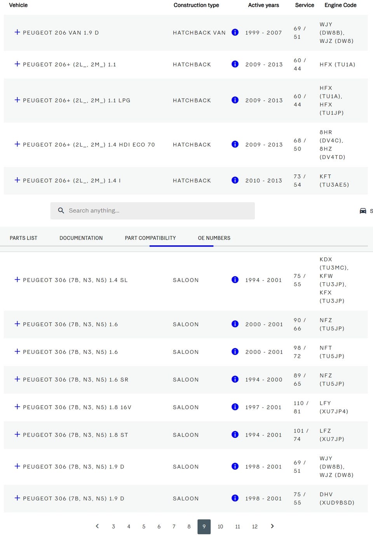Click info icon on 206+ 1.1 LPG row
The width and height of the screenshot is (373, 537).
pyautogui.click(x=235, y=100)
